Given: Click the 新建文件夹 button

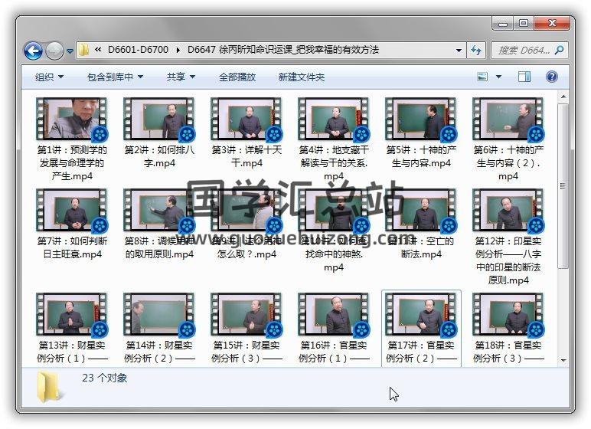Looking at the screenshot, I should (x=301, y=77).
